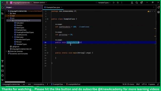
Task: Go to previous highlighted error arrow
Action: 152,11
